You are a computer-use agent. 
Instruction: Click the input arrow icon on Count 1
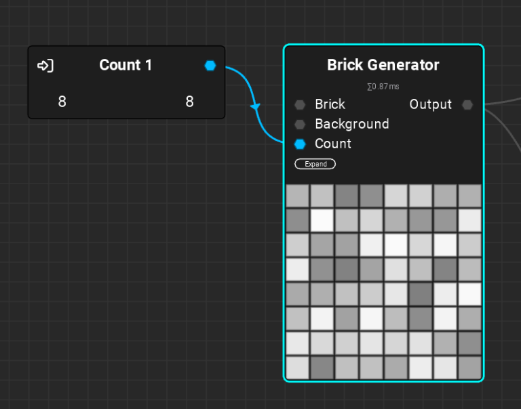click(x=45, y=66)
